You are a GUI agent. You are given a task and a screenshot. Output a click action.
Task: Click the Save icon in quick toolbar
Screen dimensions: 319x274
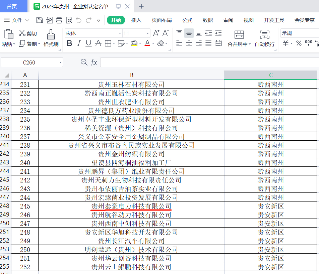(40, 20)
